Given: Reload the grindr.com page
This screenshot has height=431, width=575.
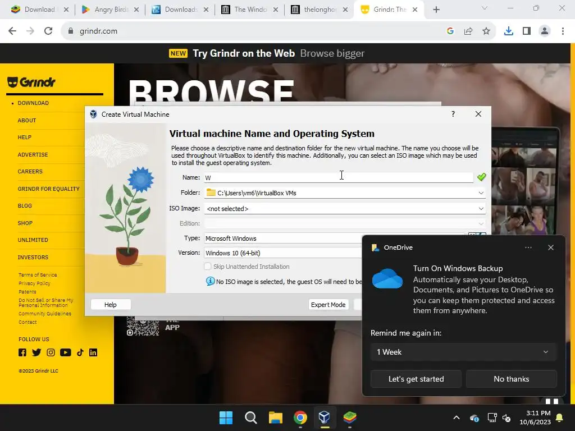Looking at the screenshot, I should [x=48, y=31].
